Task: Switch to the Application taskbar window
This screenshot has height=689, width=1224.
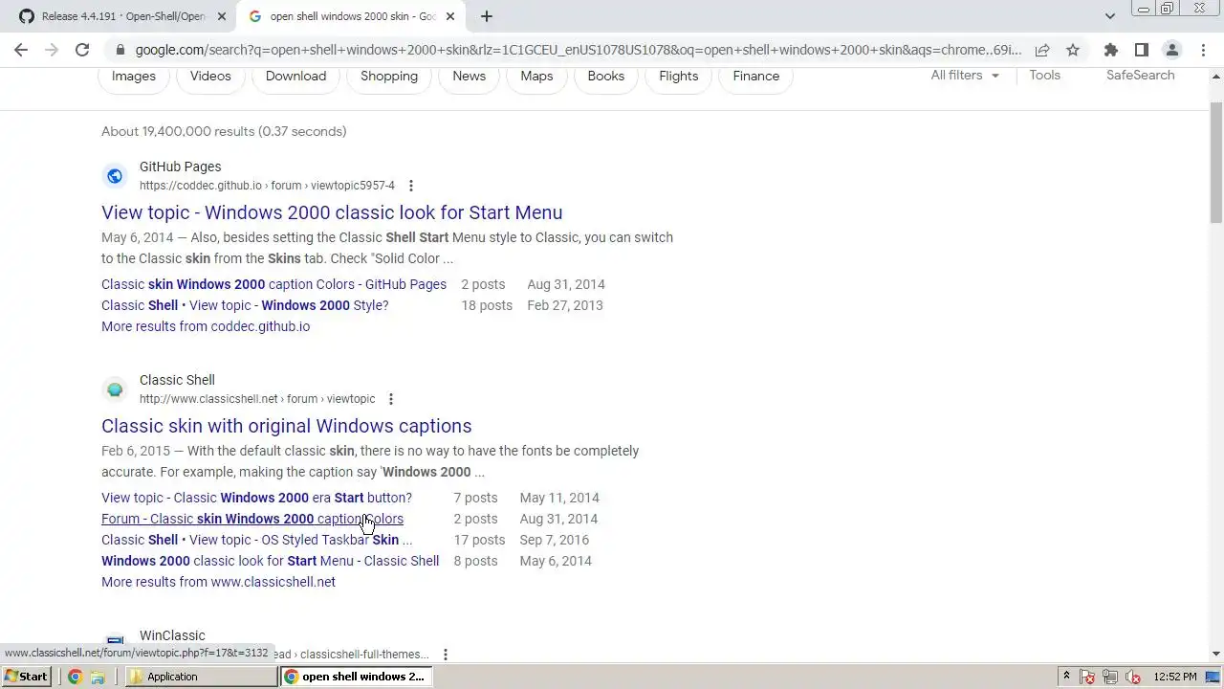Action: pyautogui.click(x=202, y=677)
